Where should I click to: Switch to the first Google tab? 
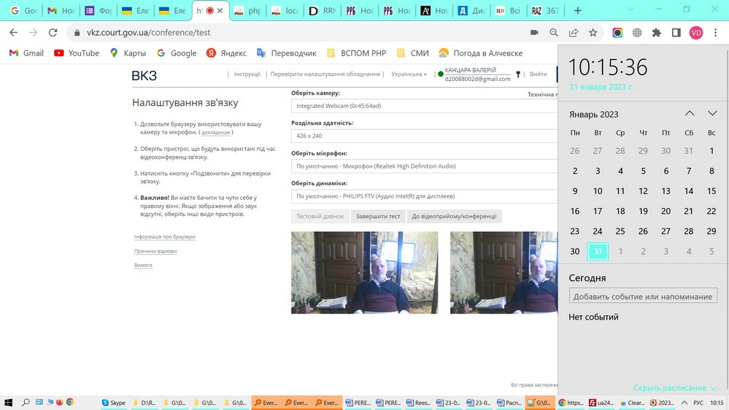(x=23, y=10)
